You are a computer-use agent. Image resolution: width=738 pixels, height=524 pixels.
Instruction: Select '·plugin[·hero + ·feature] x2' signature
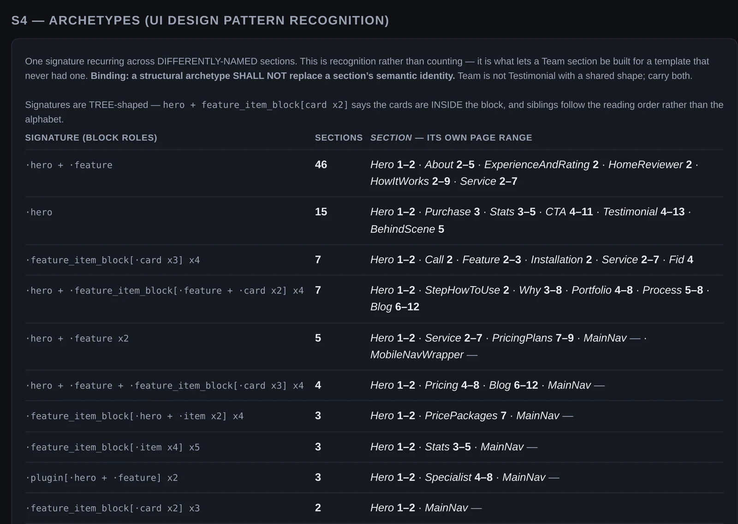pyautogui.click(x=101, y=477)
